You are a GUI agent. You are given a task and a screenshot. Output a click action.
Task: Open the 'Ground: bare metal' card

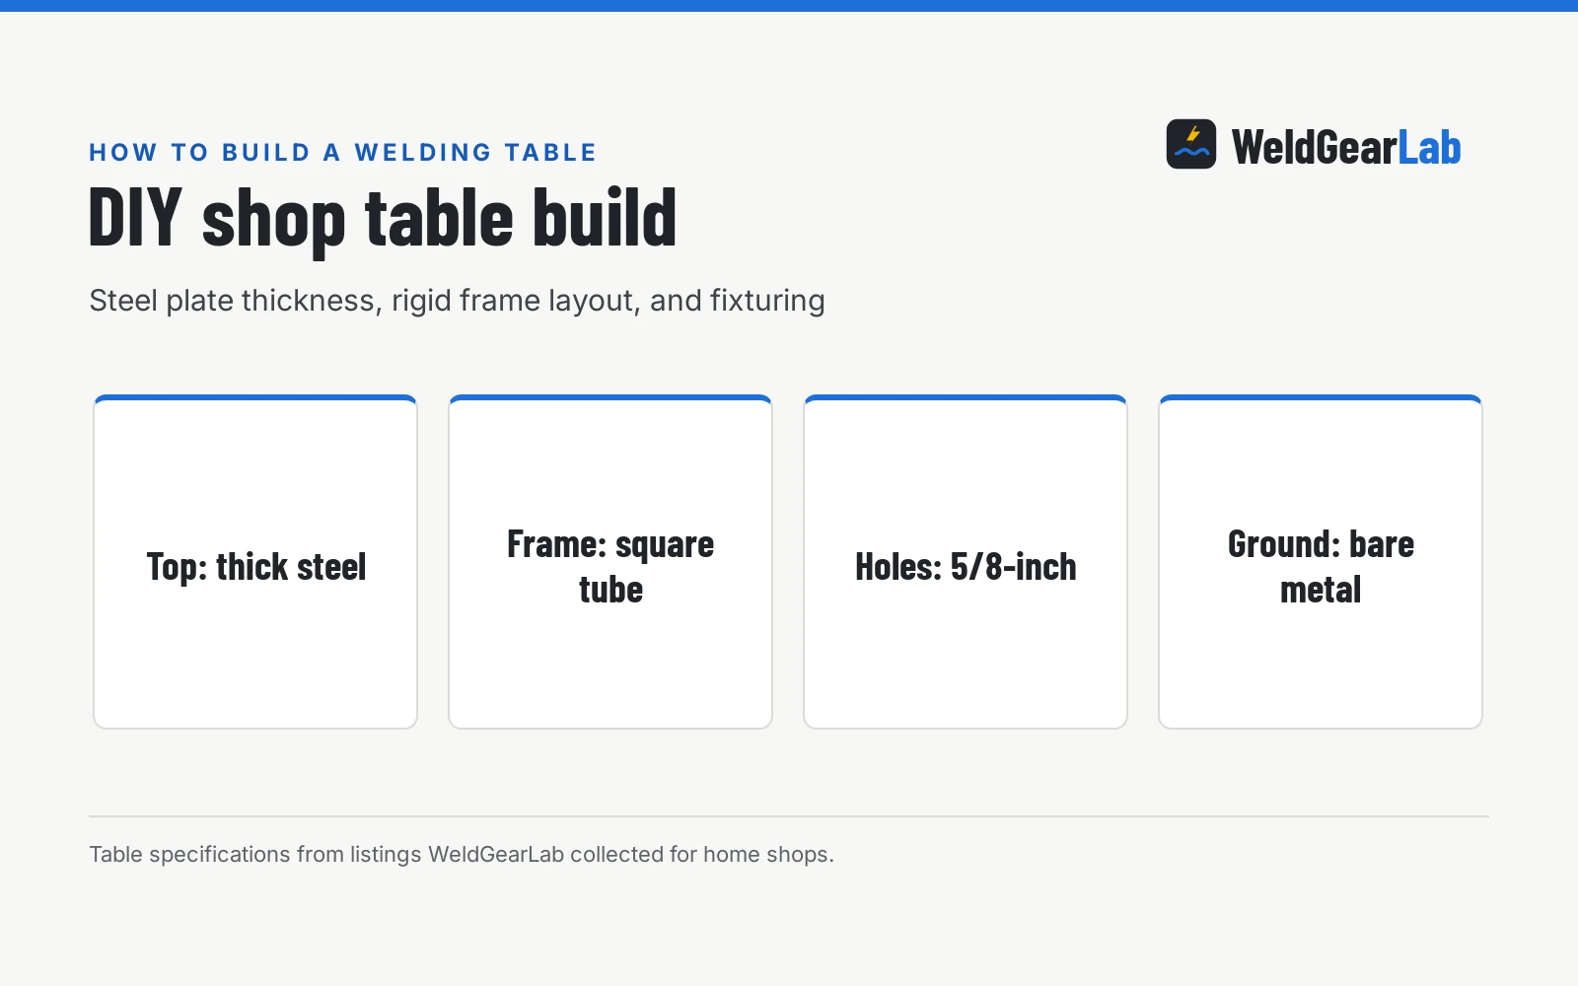(x=1321, y=562)
